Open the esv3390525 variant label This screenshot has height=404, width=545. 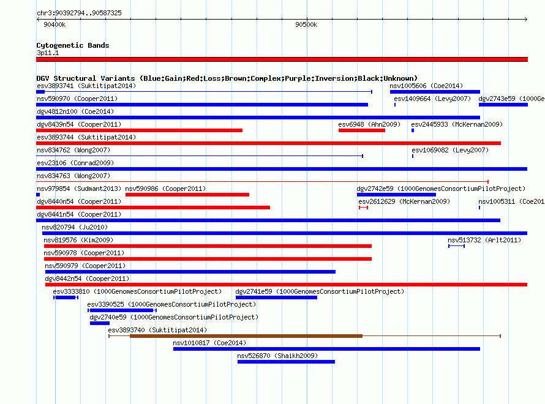[171, 304]
